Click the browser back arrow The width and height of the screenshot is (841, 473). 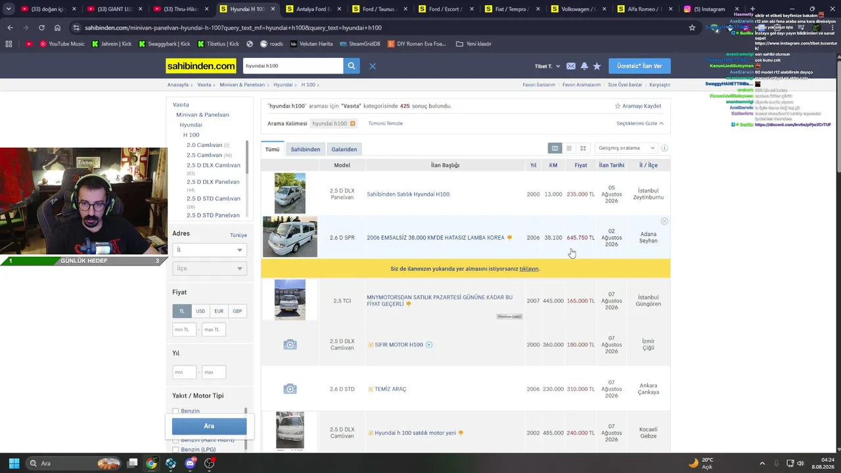[10, 28]
